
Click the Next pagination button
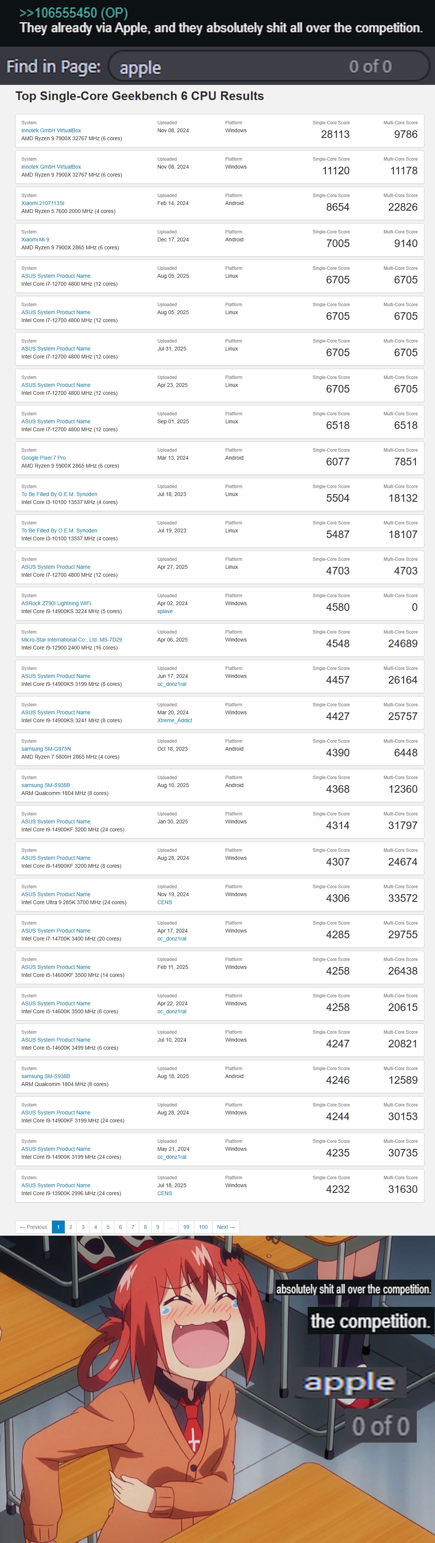pyautogui.click(x=226, y=1227)
